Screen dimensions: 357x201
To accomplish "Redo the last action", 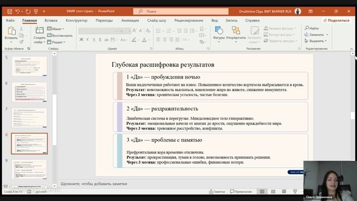I will tap(28, 11).
